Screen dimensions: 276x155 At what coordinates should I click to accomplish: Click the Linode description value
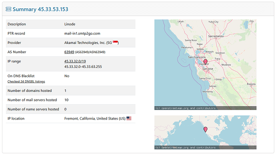click(x=70, y=24)
